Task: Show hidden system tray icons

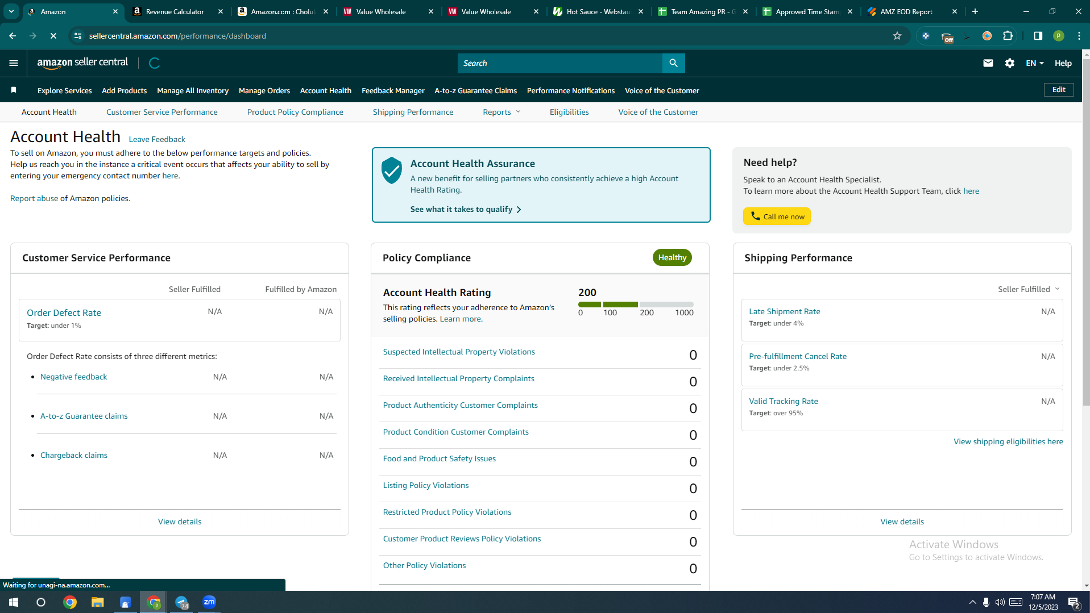Action: click(973, 602)
